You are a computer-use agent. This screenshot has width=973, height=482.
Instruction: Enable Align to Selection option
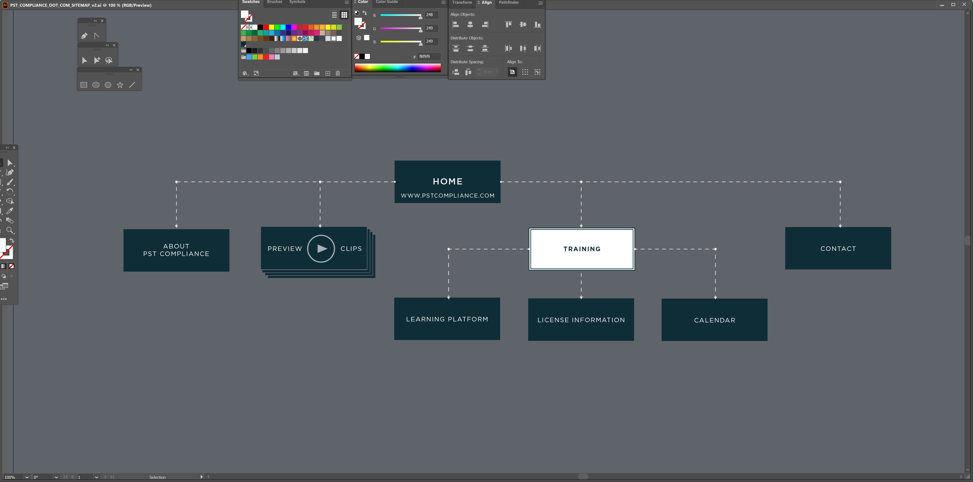525,72
